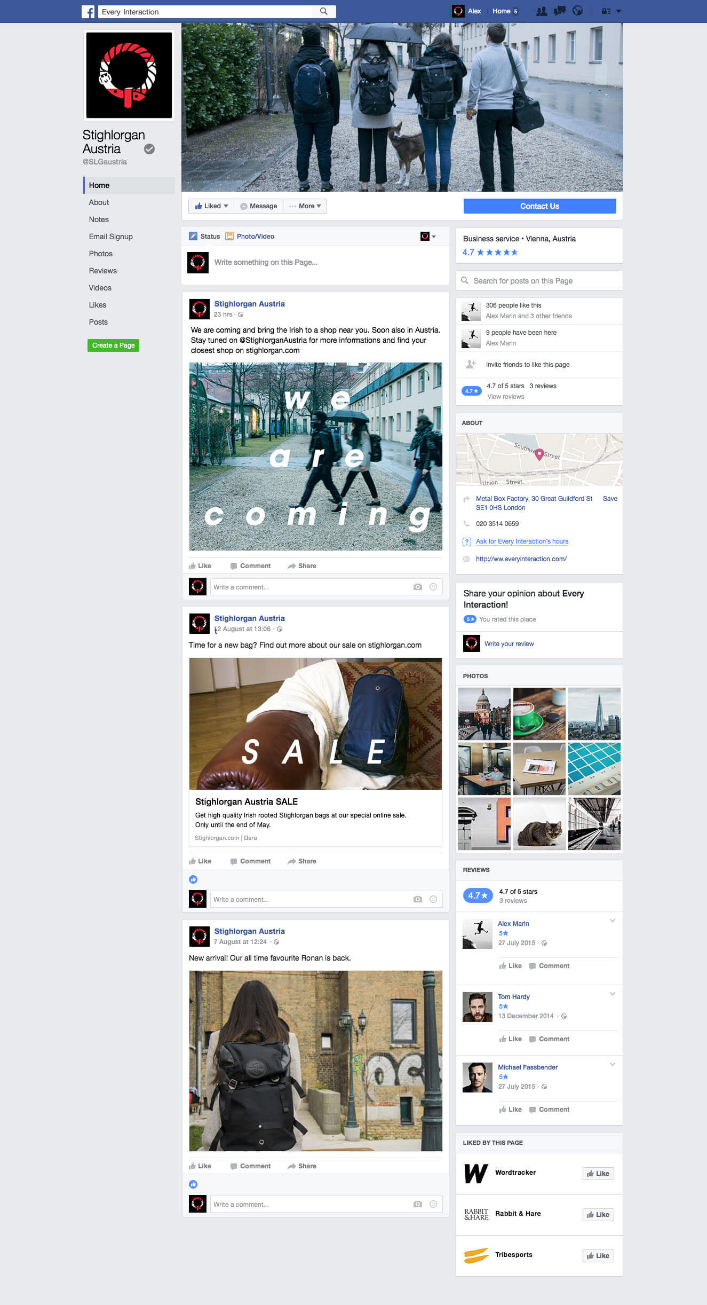Open the messages icon in top bar
This screenshot has width=707, height=1305.
pos(560,11)
